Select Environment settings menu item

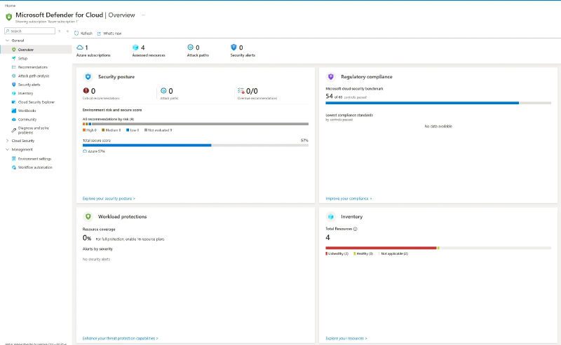tap(34, 159)
